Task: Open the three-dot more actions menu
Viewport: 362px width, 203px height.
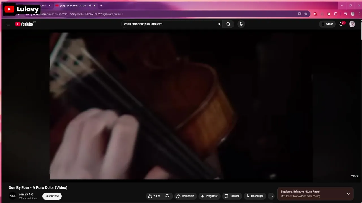Action: (271, 196)
